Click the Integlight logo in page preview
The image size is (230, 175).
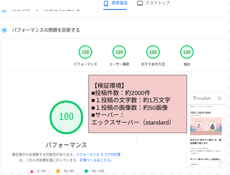(x=202, y=98)
